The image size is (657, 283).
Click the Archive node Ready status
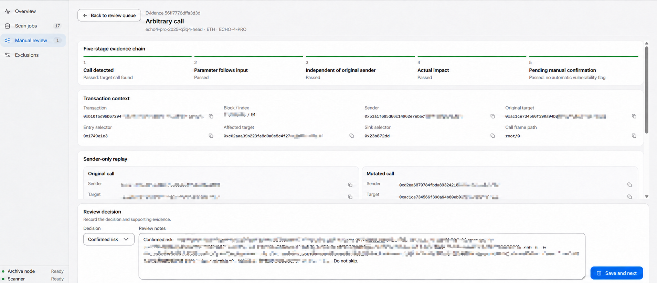click(57, 271)
